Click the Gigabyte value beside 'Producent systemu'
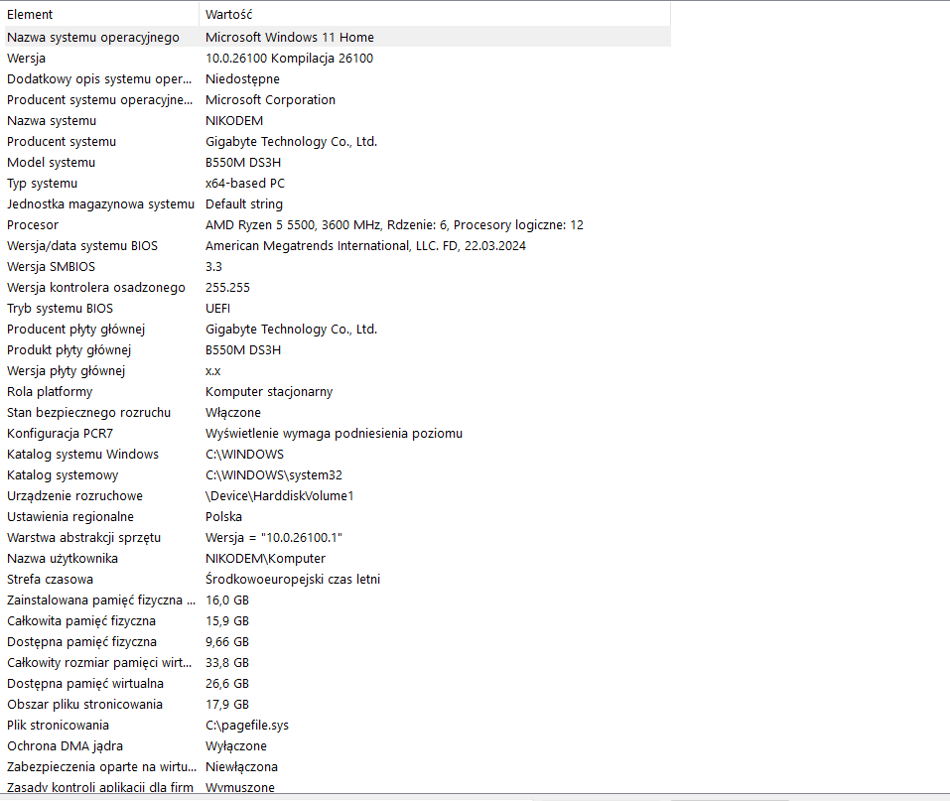 [292, 142]
